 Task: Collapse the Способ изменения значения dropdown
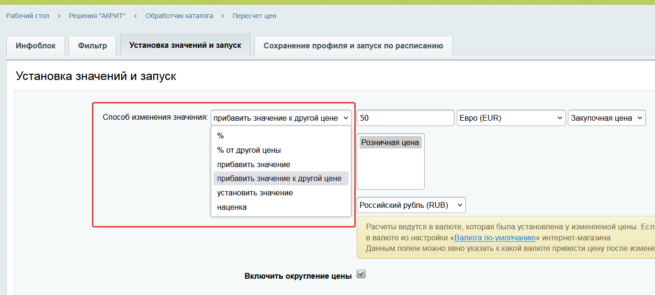[281, 118]
